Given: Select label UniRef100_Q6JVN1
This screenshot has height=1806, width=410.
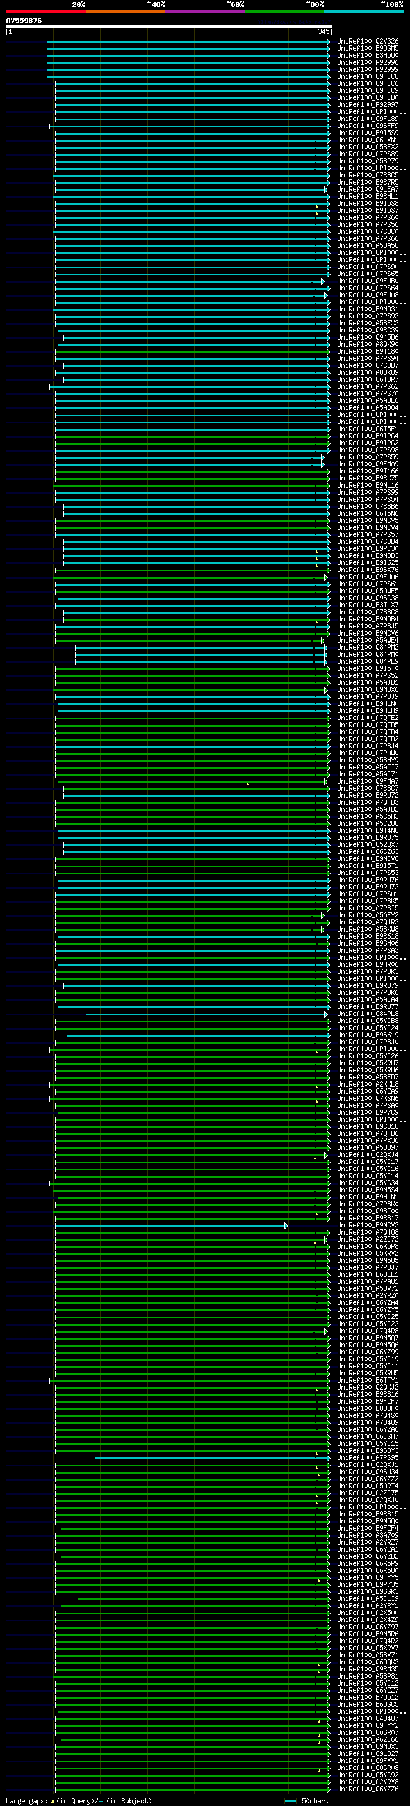Looking at the screenshot, I should coord(368,140).
